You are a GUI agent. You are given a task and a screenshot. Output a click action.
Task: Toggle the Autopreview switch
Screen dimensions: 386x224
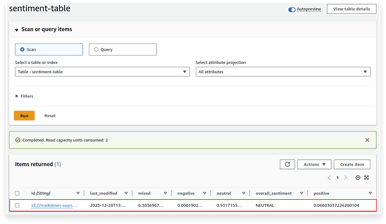292,9
